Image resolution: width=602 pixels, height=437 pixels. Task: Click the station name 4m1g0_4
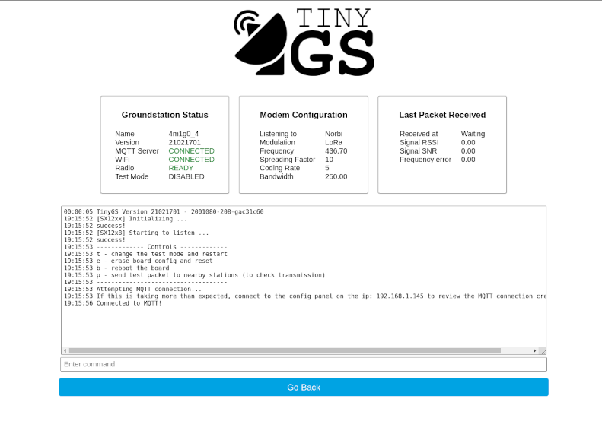[183, 134]
